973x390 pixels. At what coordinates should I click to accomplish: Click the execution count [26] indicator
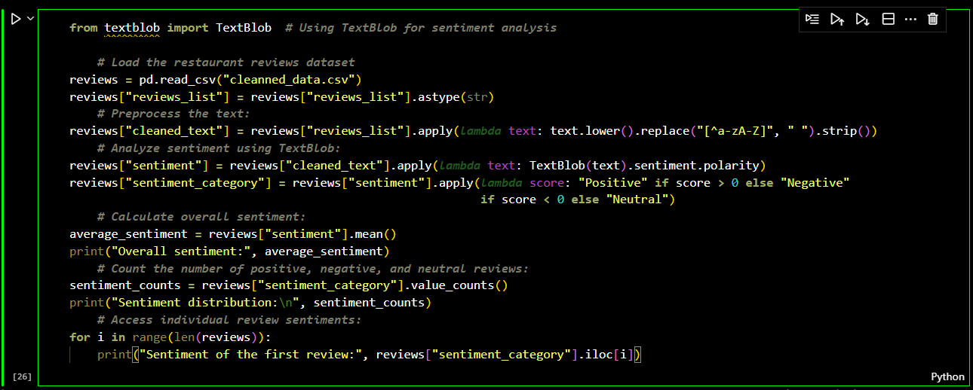point(22,376)
